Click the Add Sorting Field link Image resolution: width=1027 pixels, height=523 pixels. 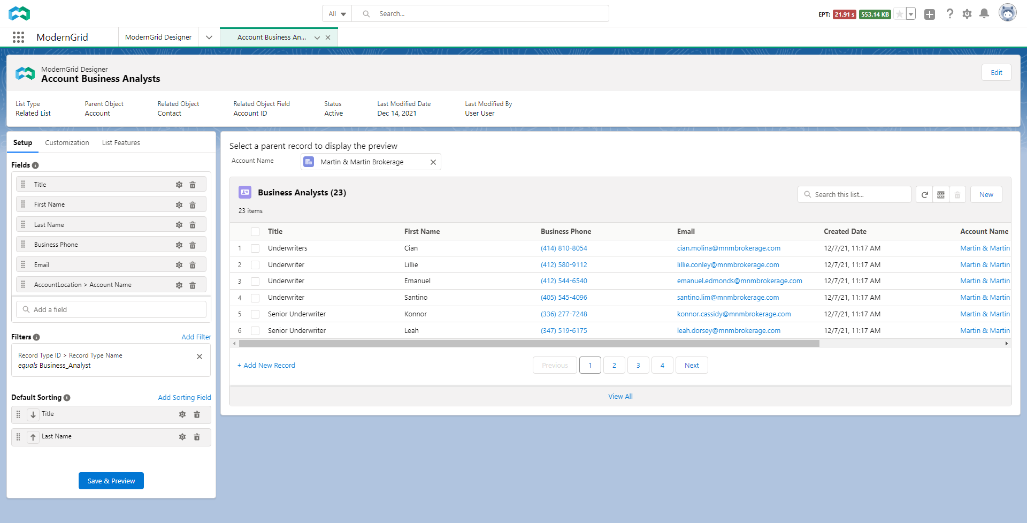click(x=185, y=398)
